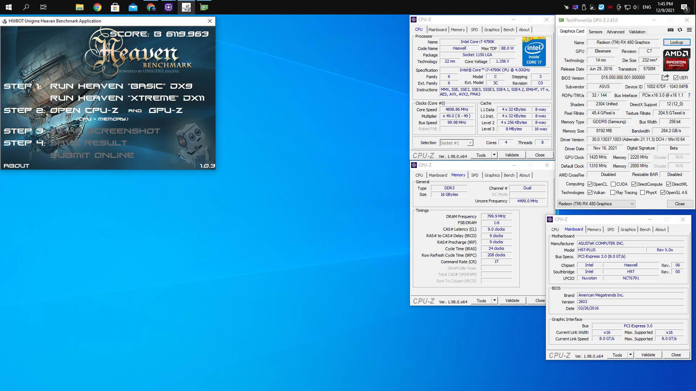This screenshot has width=696, height=391.
Task: Expand Tools arrow in CPU-Z Mainboard window
Action: click(630, 355)
